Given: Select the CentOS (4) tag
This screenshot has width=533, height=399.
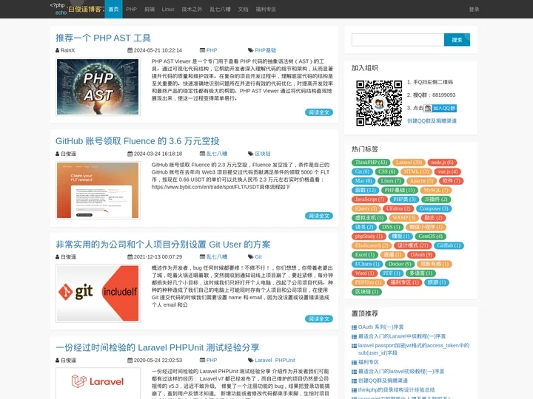Looking at the screenshot, I should (x=430, y=236).
